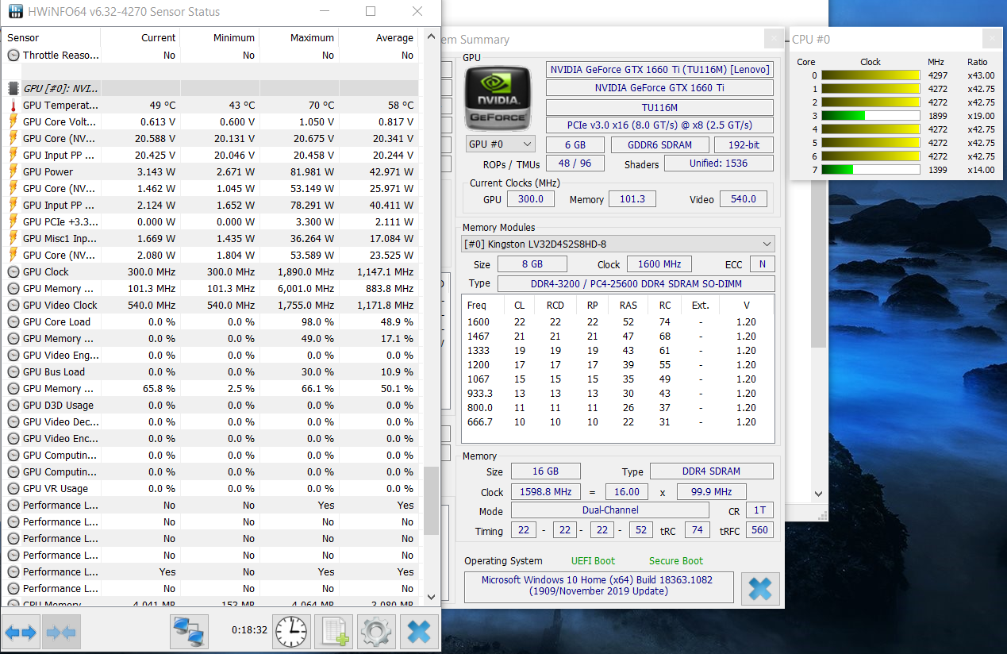Click the gauge icon beside GPU Clock
The width and height of the screenshot is (1007, 654).
click(13, 272)
